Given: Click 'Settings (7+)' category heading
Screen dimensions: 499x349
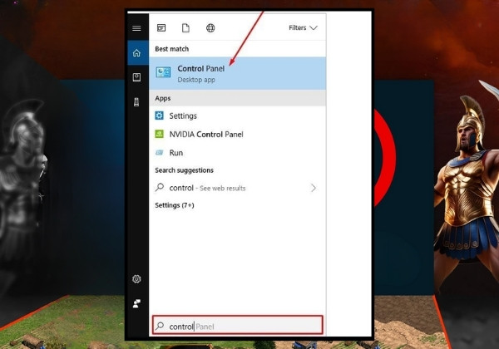Looking at the screenshot, I should tap(175, 205).
